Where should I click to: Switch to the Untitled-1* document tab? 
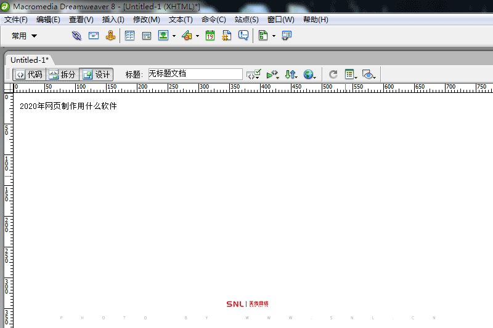point(30,60)
